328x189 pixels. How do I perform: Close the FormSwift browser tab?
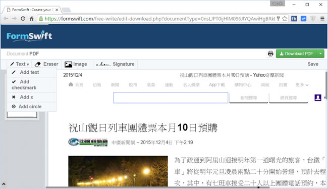point(57,10)
